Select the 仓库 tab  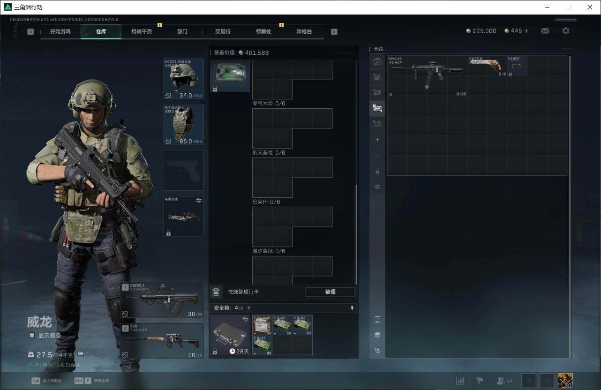click(x=101, y=31)
